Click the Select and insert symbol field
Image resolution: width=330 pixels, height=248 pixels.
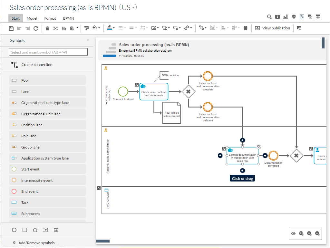[48, 52]
